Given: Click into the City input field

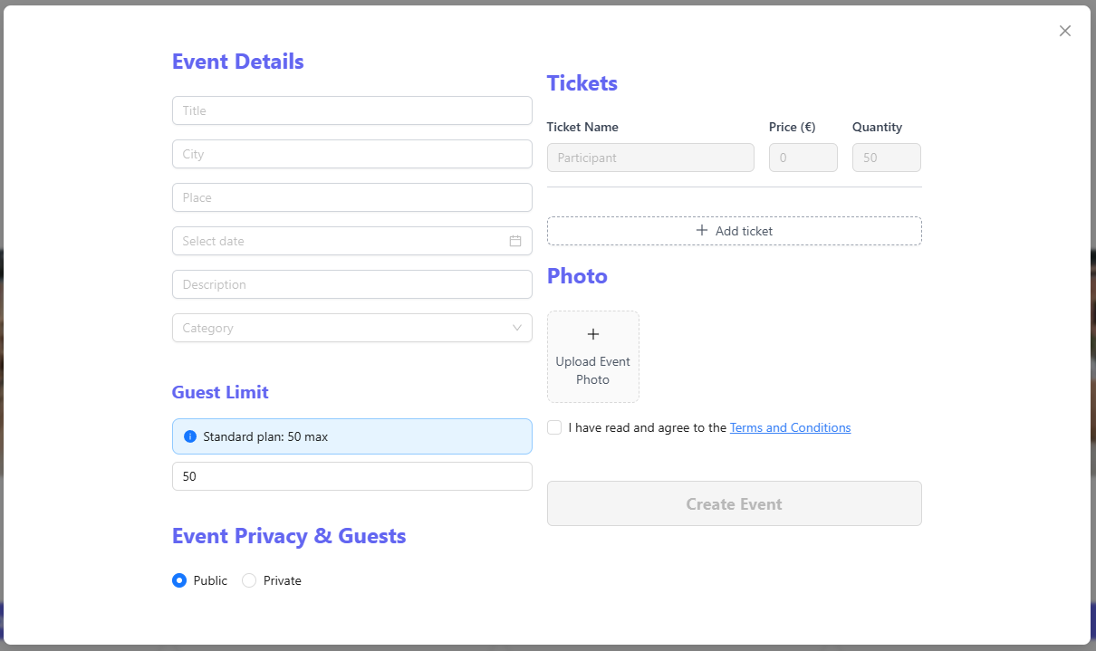Looking at the screenshot, I should coord(352,154).
